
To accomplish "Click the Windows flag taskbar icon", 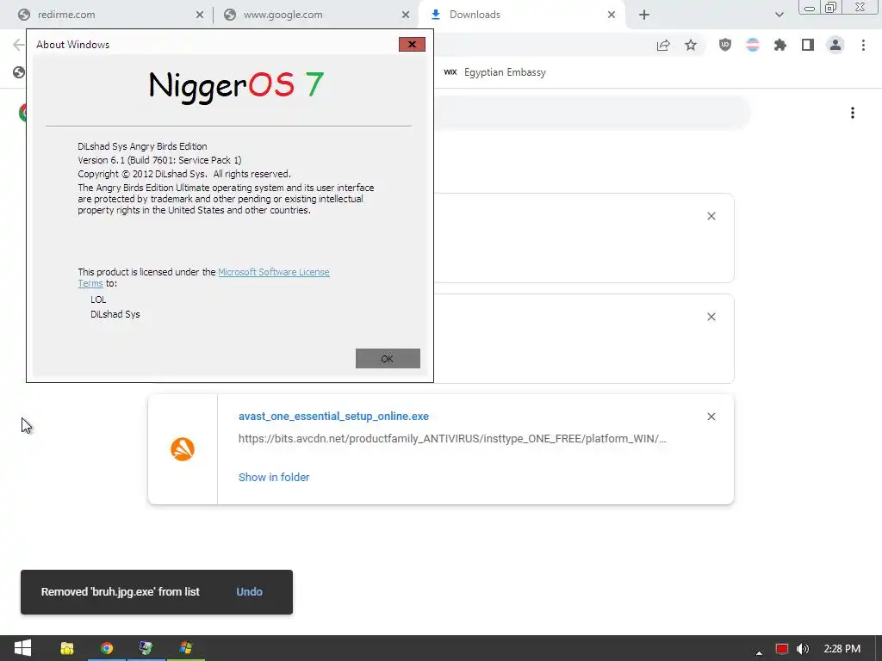I will pos(186,648).
